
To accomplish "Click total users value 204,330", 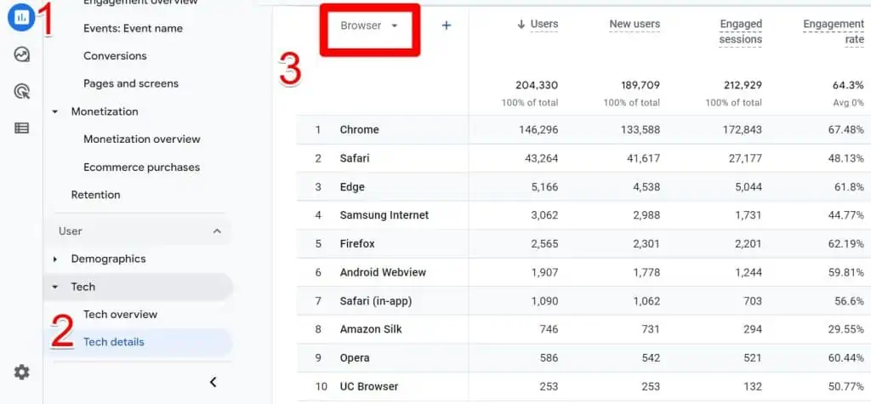I will point(537,86).
